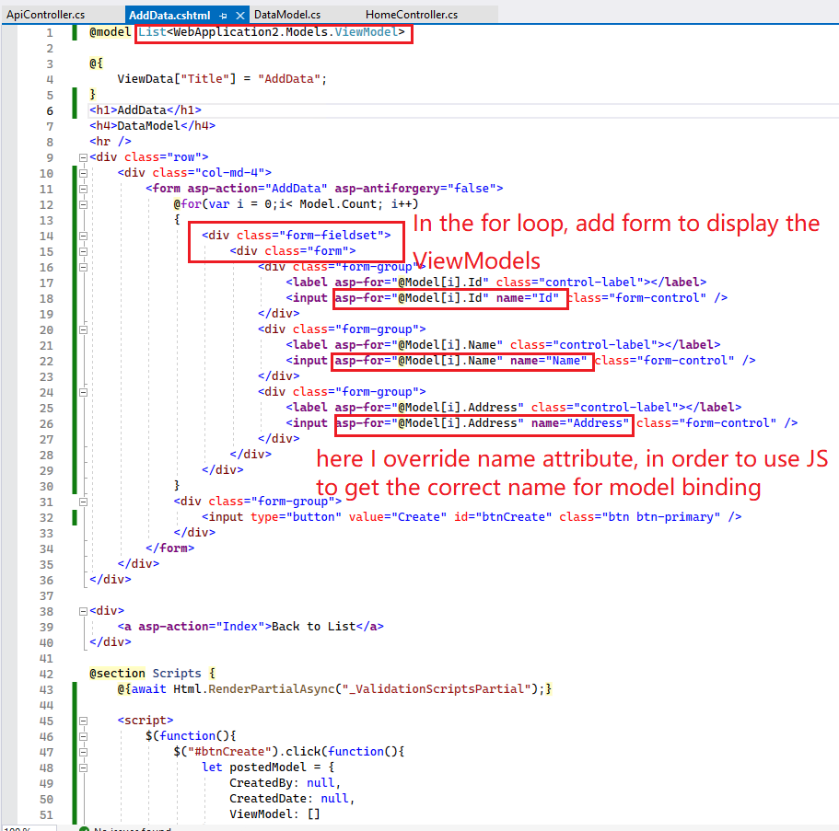Click RenderPartialAsync method call
The height and width of the screenshot is (831, 839).
pos(272,688)
